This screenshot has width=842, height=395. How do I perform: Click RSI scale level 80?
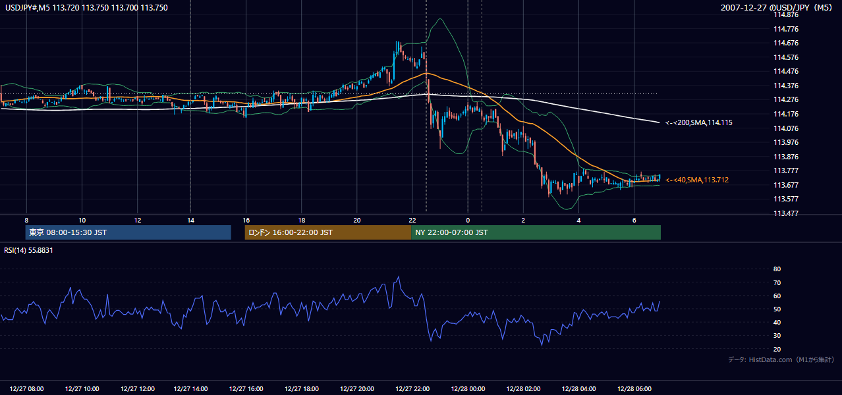[x=777, y=269]
